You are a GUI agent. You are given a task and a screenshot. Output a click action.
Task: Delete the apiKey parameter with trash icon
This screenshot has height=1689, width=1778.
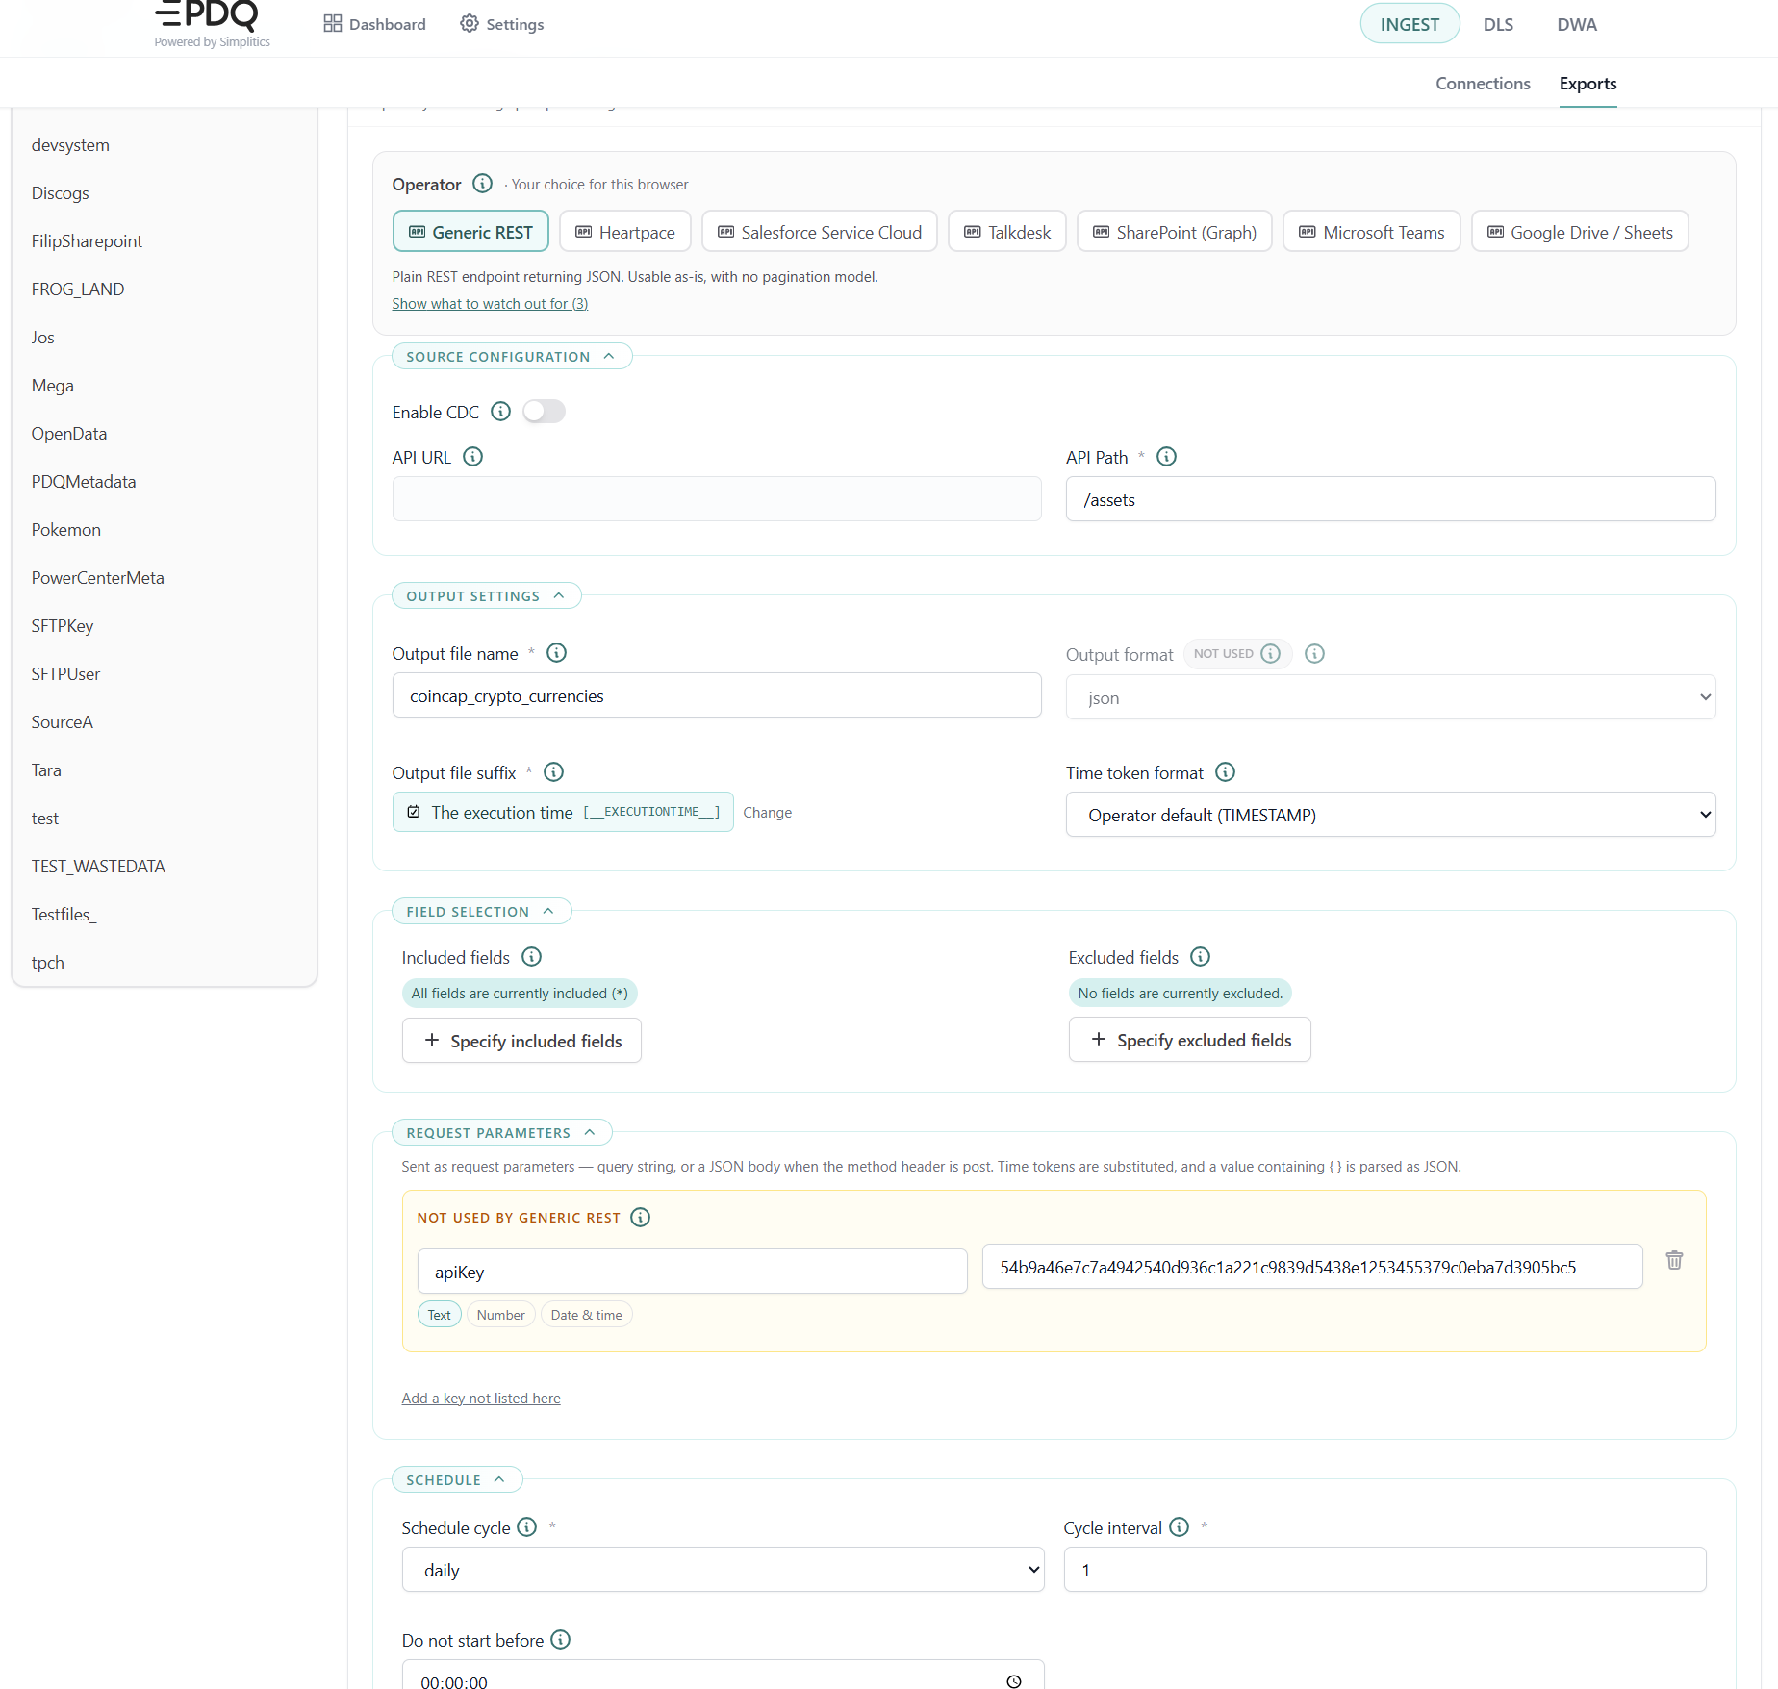point(1674,1260)
